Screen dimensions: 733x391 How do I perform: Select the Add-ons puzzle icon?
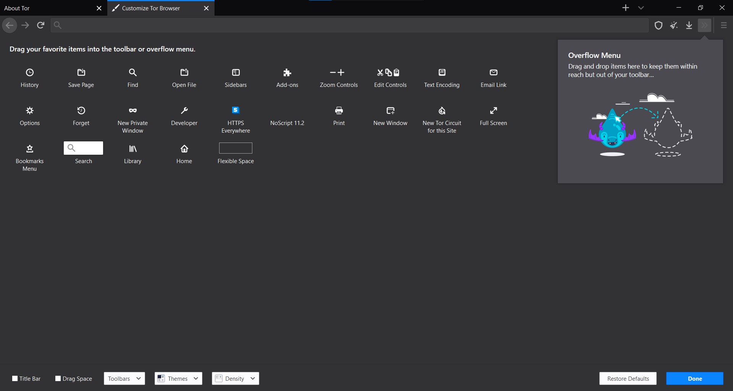[x=287, y=72]
